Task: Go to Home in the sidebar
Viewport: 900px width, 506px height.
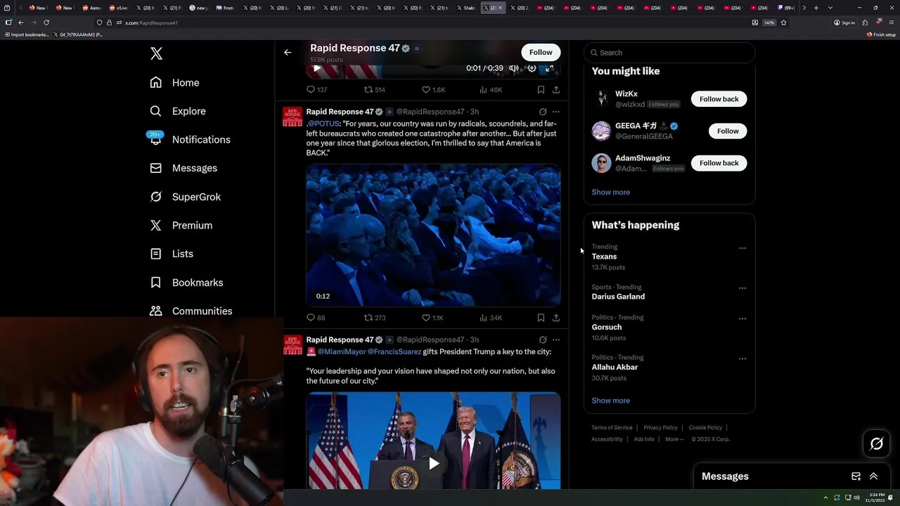Action: (174, 82)
